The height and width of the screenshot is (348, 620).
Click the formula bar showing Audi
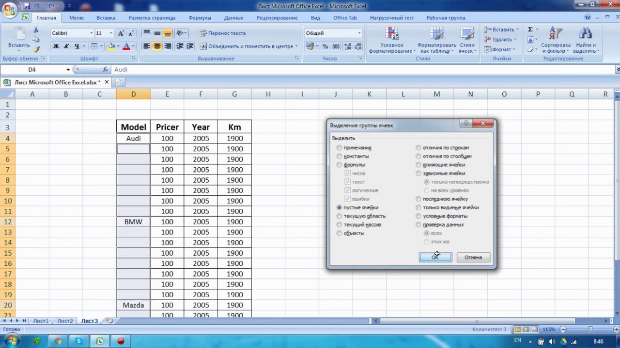click(x=363, y=70)
